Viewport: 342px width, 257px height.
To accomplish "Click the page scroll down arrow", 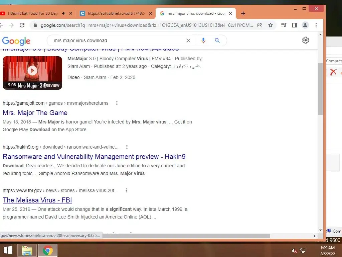I will [x=320, y=230].
